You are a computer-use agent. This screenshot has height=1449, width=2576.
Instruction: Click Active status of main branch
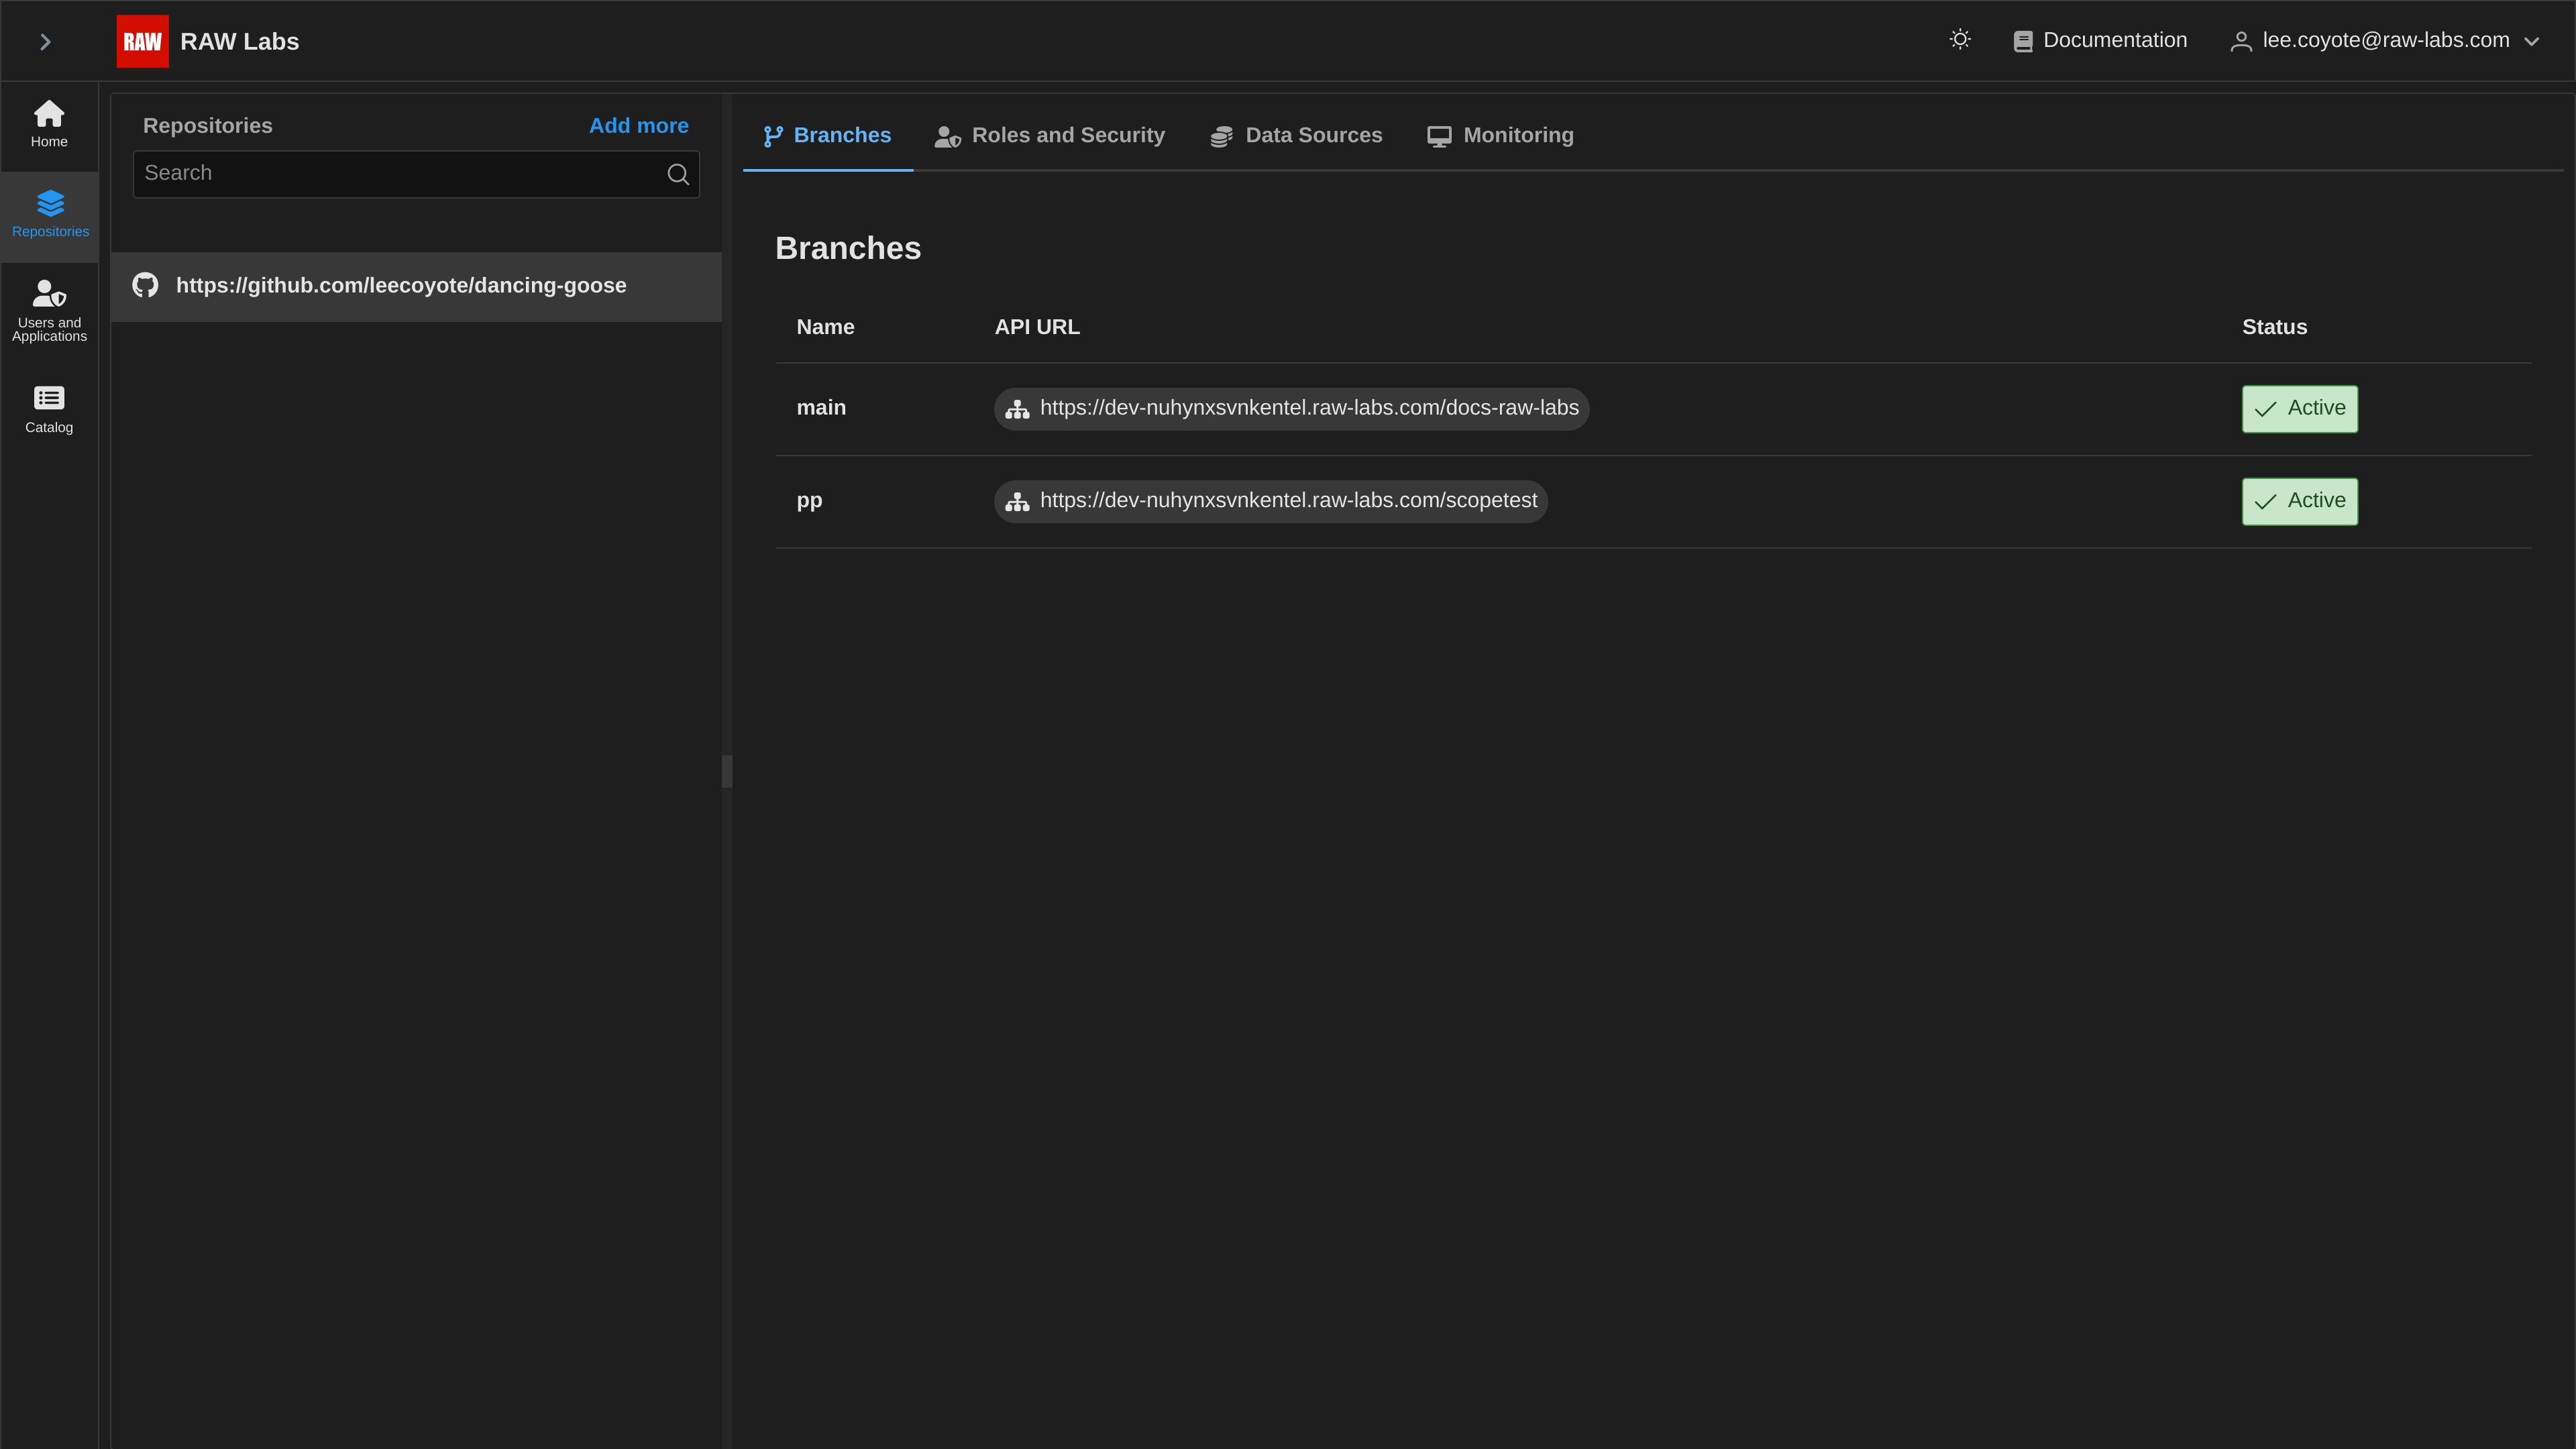point(2299,408)
